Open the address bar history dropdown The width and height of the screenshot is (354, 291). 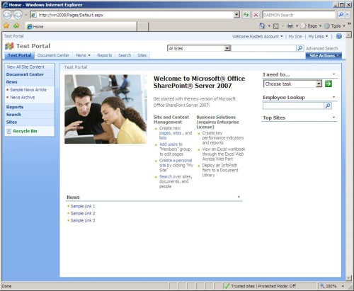(x=236, y=15)
